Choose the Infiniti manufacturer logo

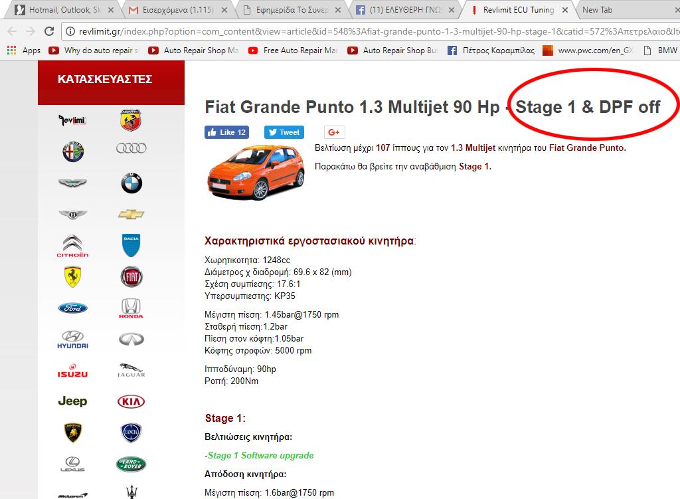pos(131,339)
